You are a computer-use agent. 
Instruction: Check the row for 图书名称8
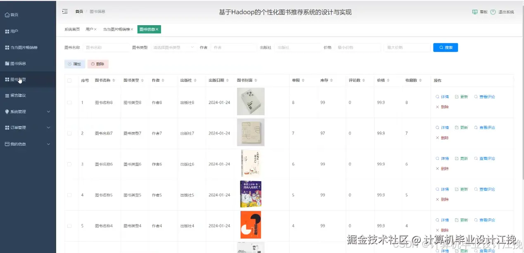pyautogui.click(x=69, y=102)
